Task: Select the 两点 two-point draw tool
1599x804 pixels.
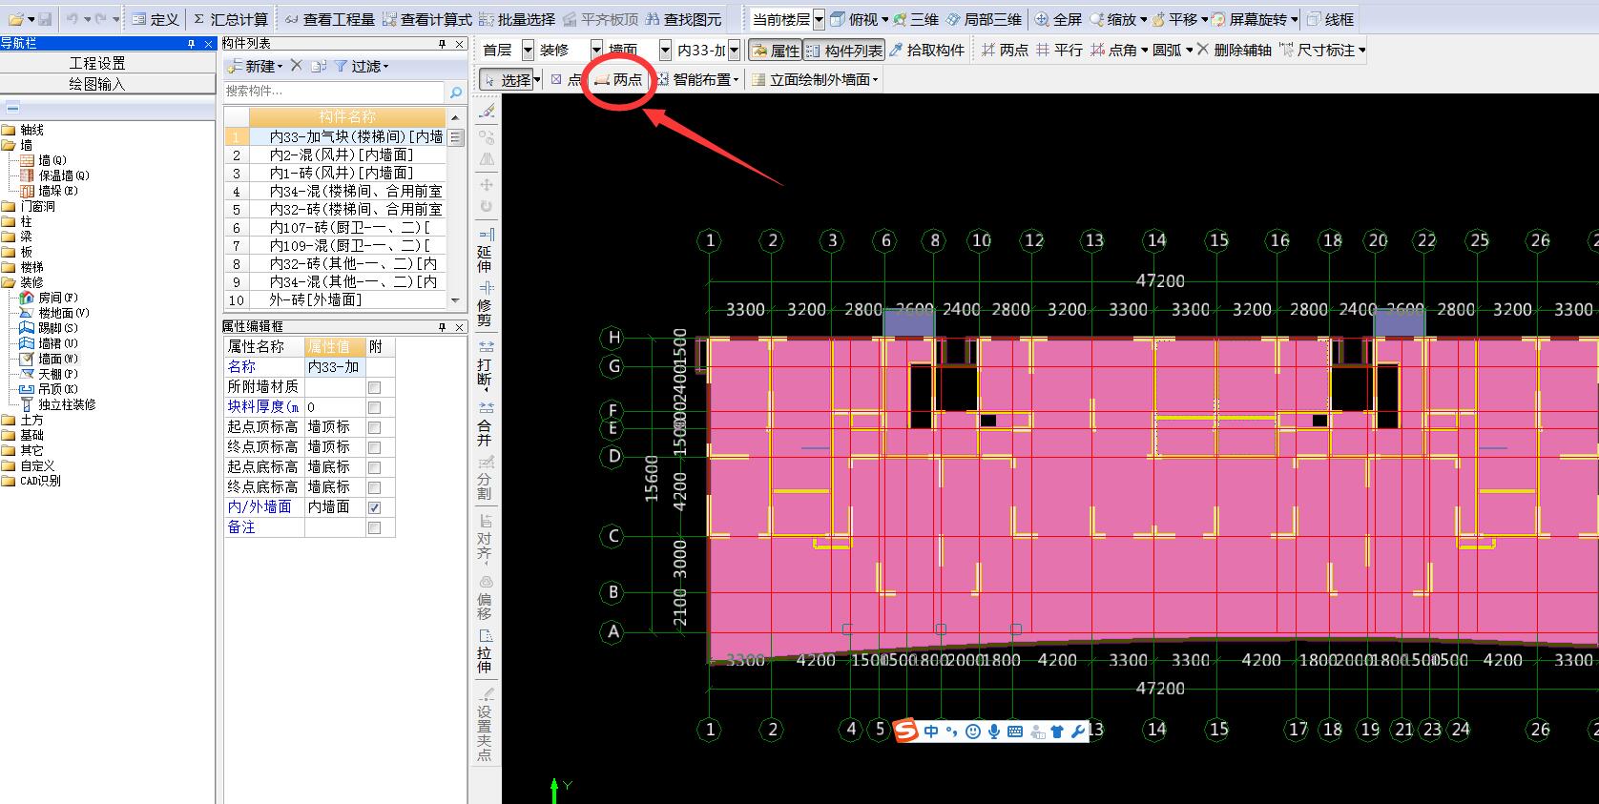Action: pos(618,80)
